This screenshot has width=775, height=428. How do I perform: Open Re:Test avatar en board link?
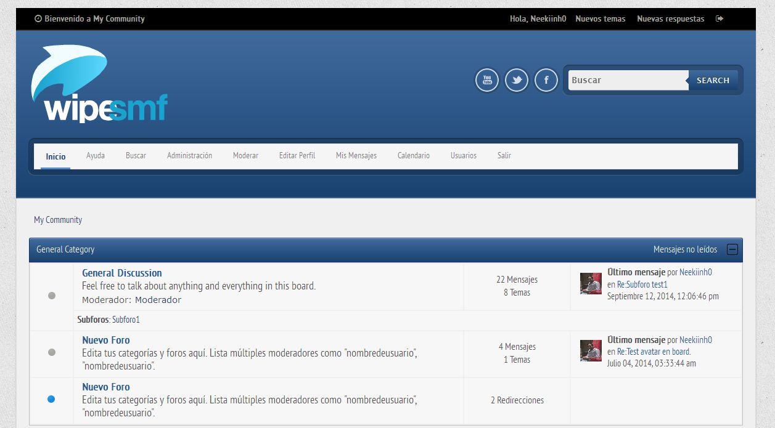coord(654,352)
